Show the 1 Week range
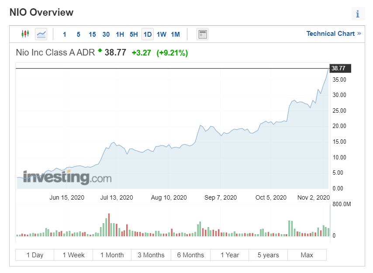Image resolution: width=373 pixels, height=273 pixels. [73, 255]
